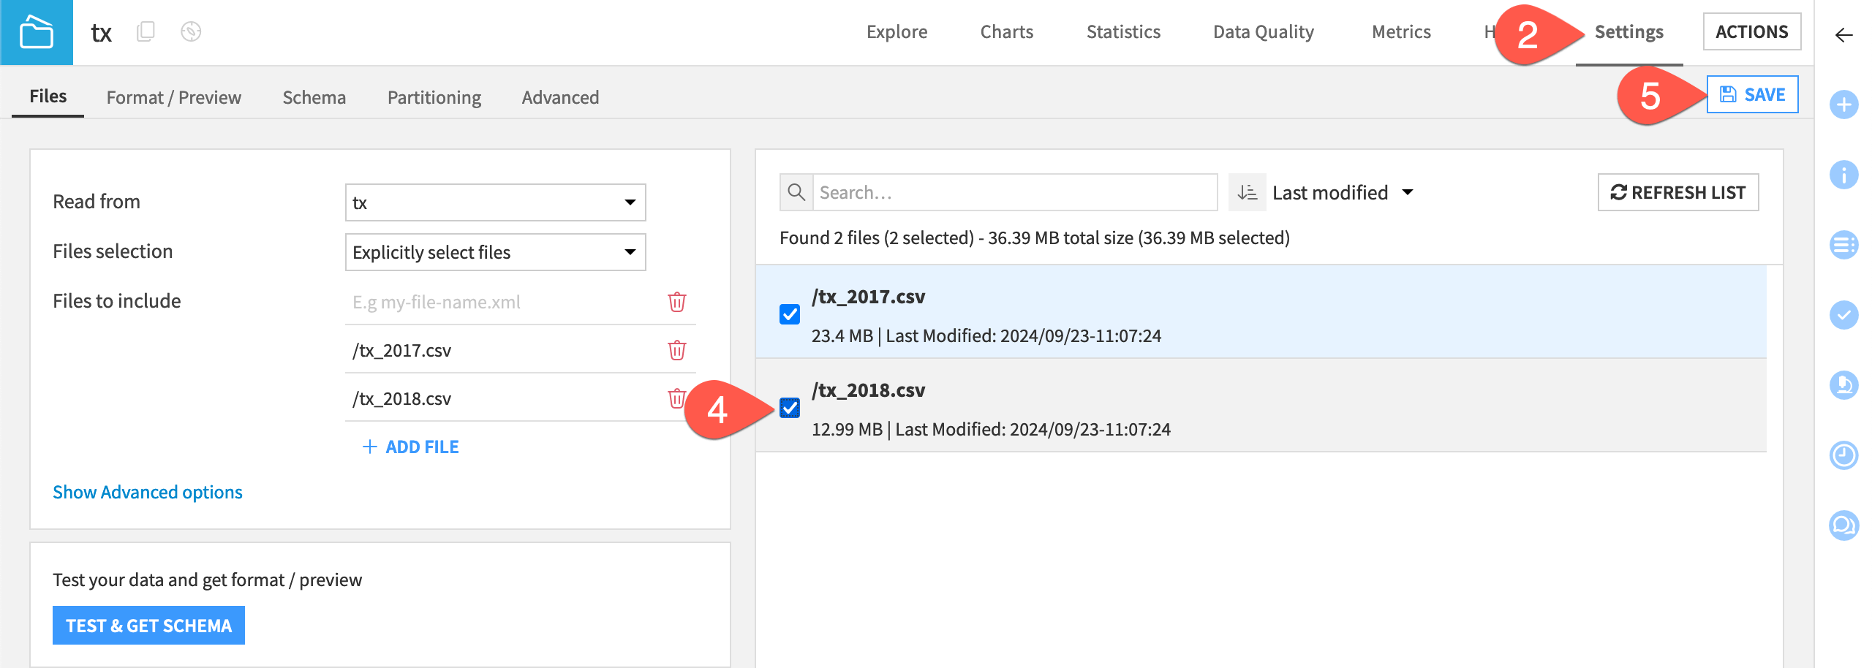Go to the Metrics tab
The height and width of the screenshot is (668, 1872).
1401,31
